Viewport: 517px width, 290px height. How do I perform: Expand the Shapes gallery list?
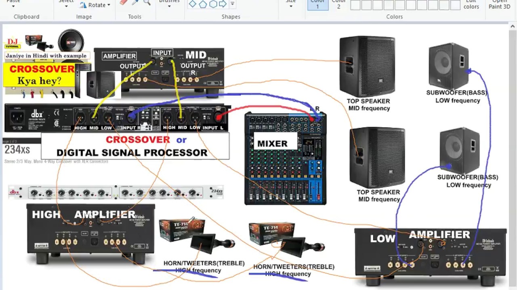232,4
